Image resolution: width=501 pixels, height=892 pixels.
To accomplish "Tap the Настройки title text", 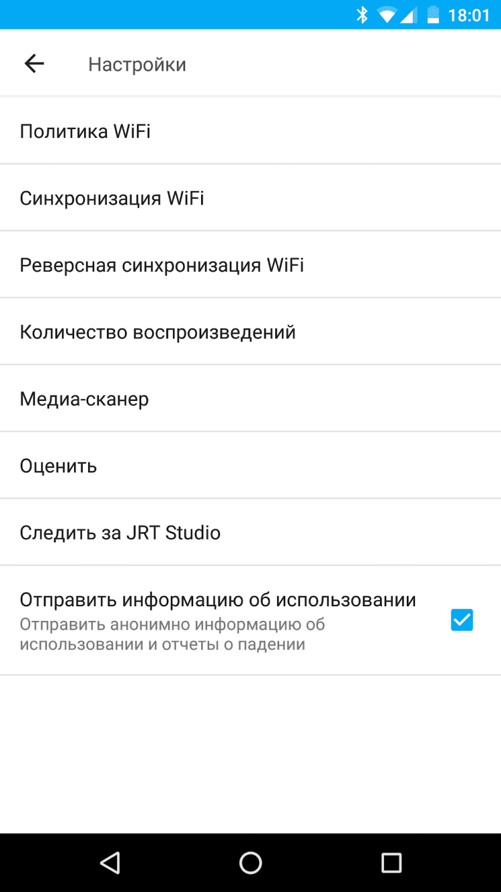I will [x=137, y=64].
